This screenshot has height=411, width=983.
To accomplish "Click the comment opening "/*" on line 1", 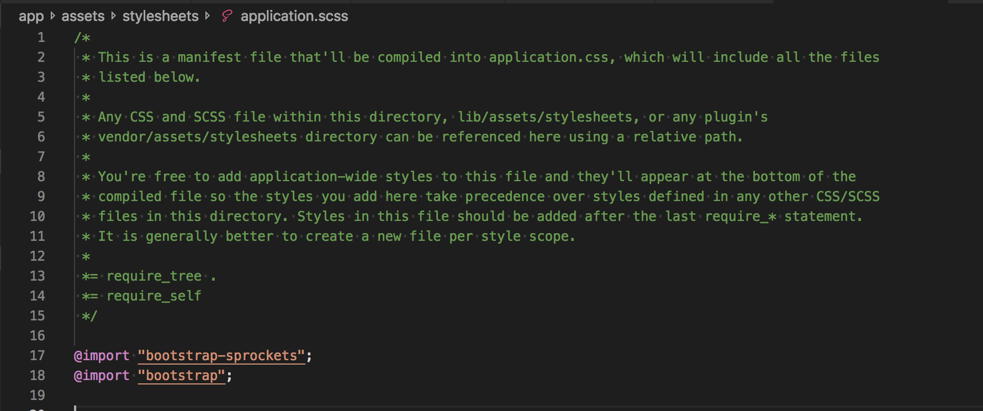I will [82, 38].
